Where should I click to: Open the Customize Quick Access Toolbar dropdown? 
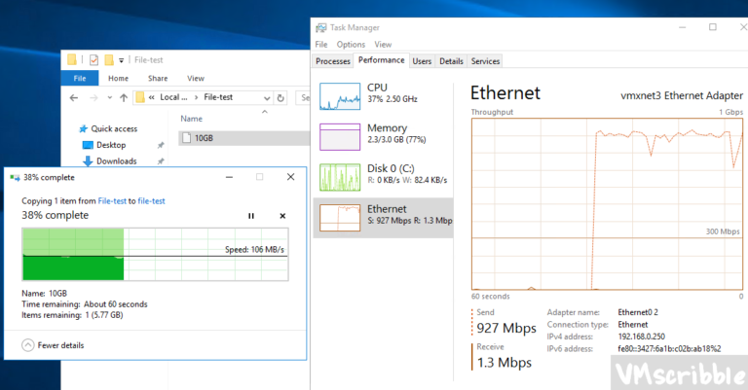(x=121, y=59)
